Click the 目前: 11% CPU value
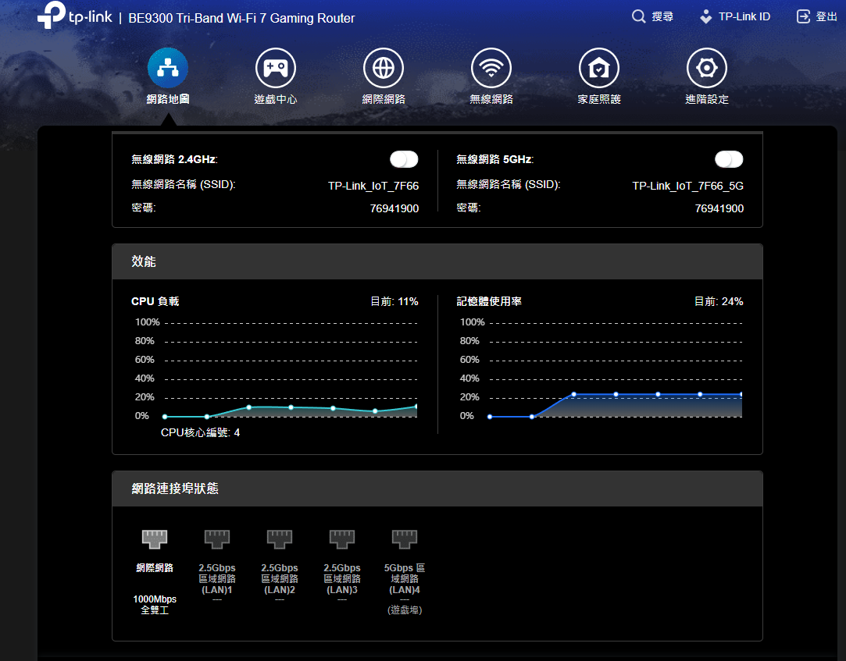This screenshot has width=846, height=661. pyautogui.click(x=394, y=301)
